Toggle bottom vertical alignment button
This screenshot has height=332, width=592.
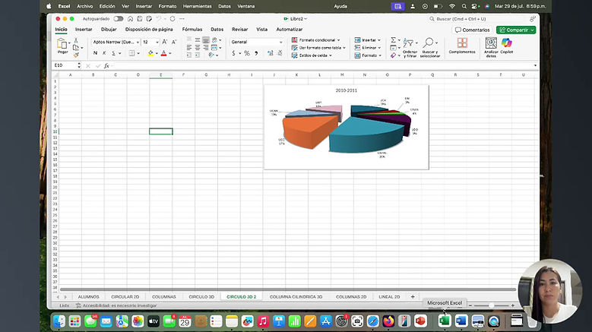(x=206, y=40)
